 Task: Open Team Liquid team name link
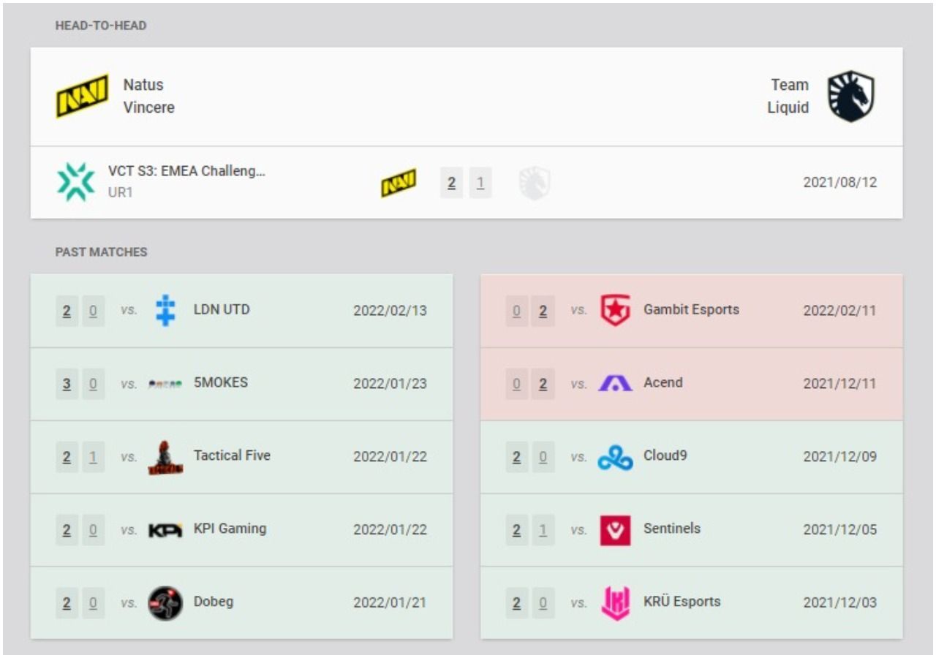788,96
